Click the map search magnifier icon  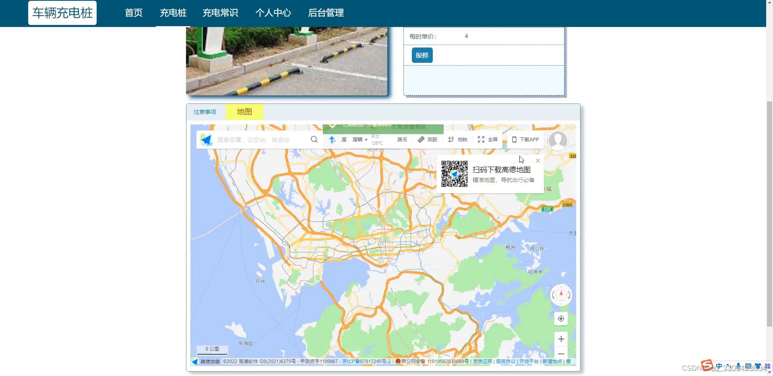tap(314, 139)
